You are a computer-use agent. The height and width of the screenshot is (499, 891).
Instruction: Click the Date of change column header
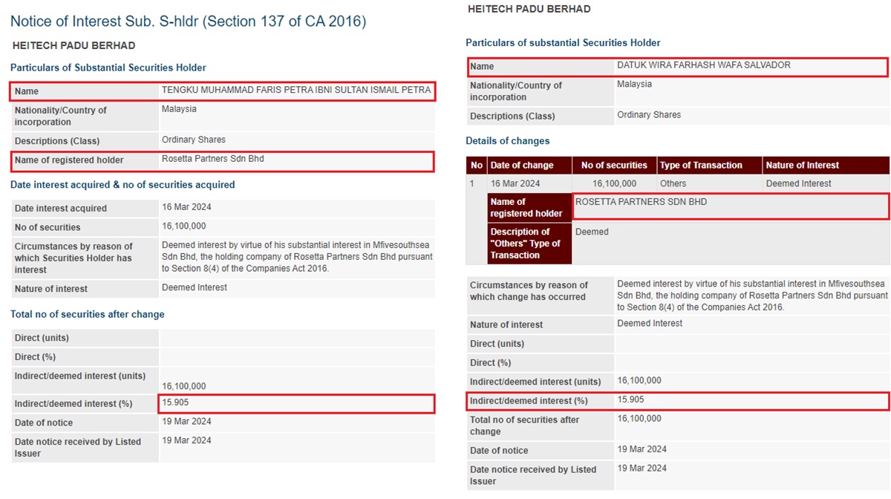click(522, 166)
